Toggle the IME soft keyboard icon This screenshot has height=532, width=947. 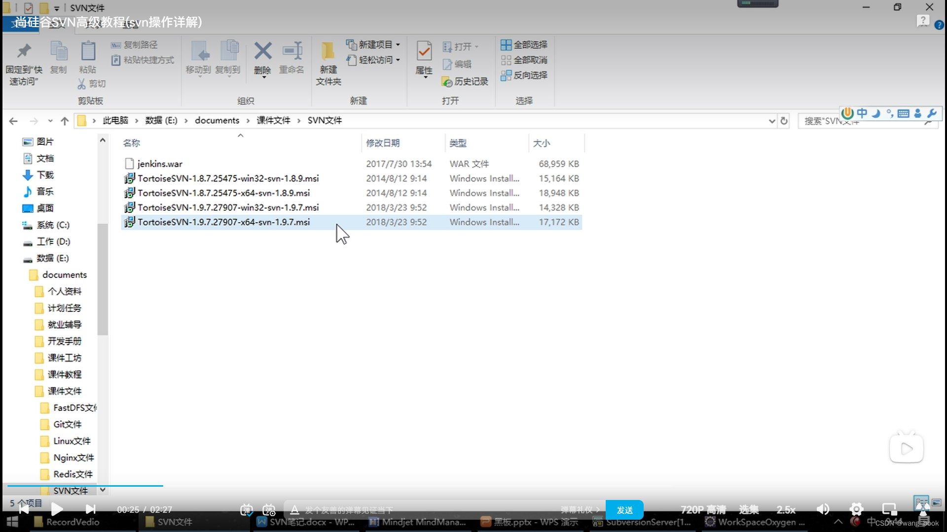pos(904,113)
